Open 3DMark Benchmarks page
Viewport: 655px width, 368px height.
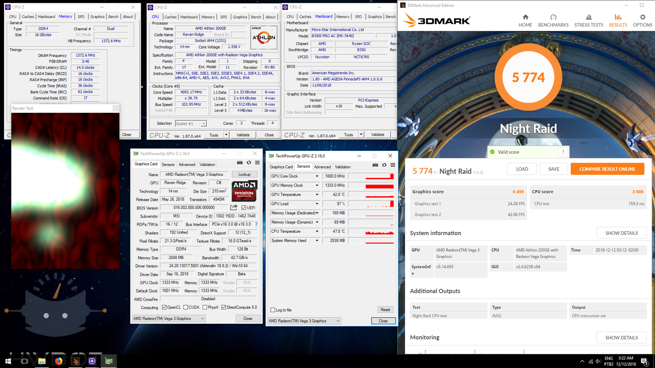tap(553, 20)
